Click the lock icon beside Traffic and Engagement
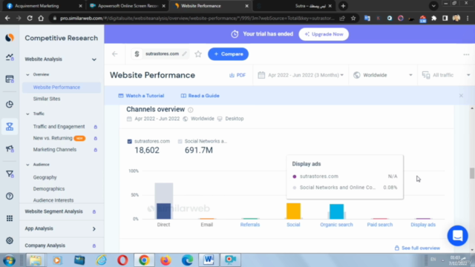 click(x=96, y=127)
